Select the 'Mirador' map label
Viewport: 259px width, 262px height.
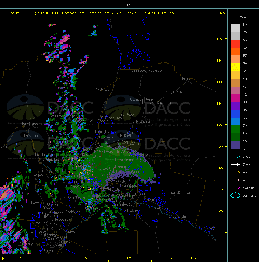coord(131,211)
